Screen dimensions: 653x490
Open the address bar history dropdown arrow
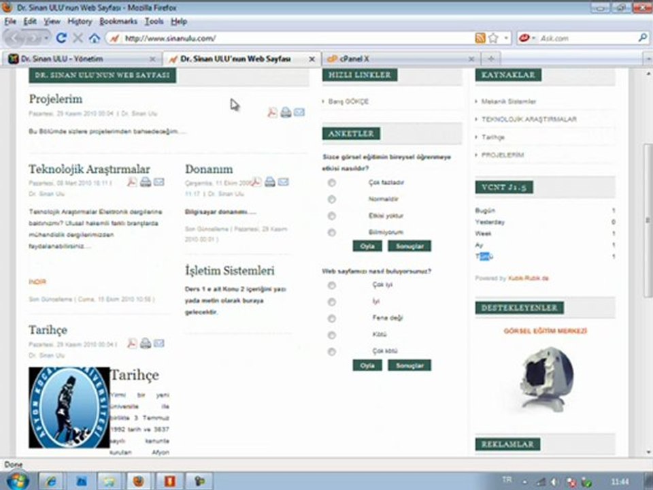[x=506, y=38]
